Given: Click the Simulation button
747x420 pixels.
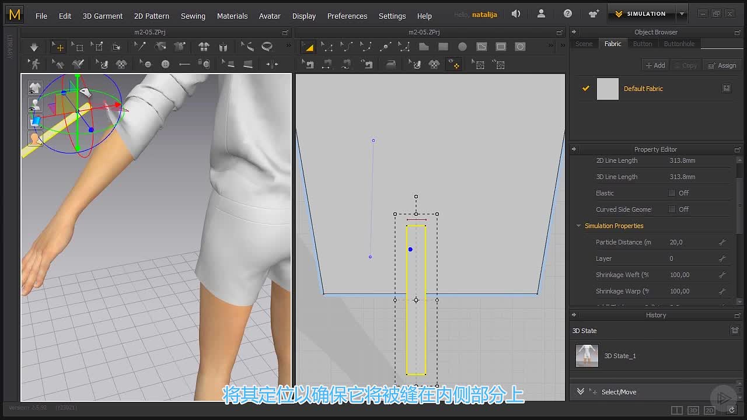Looking at the screenshot, I should tap(641, 14).
